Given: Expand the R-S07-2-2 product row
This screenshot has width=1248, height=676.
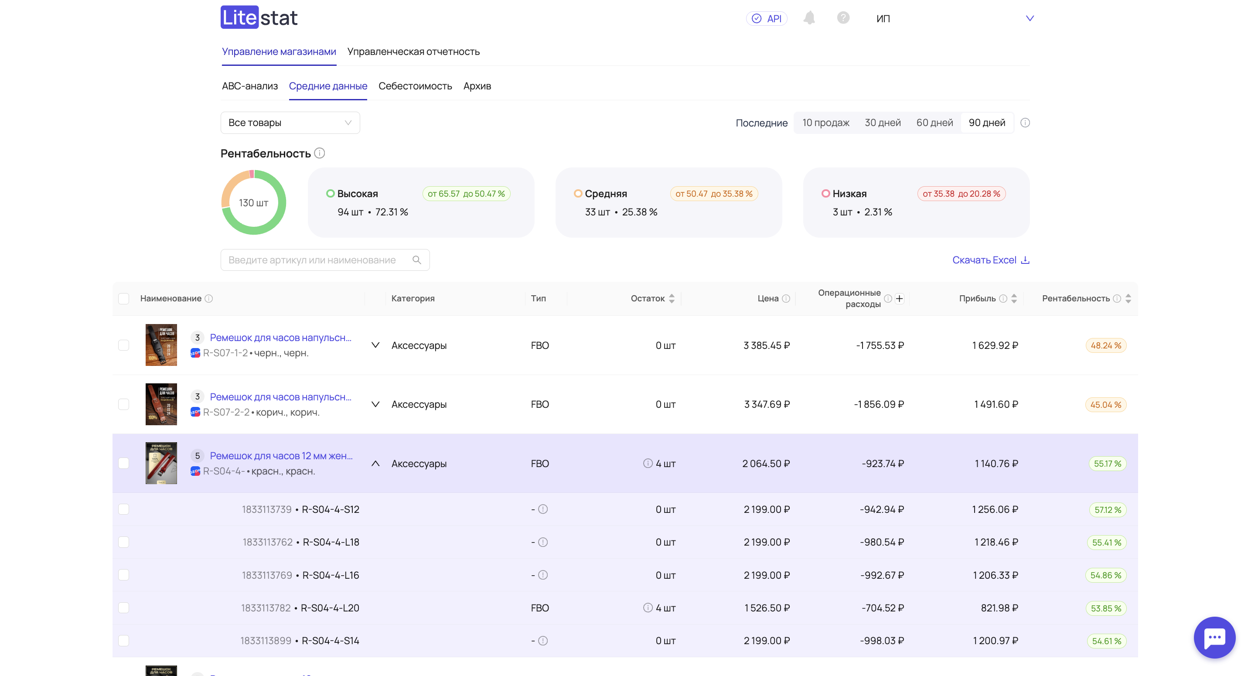Looking at the screenshot, I should (x=375, y=404).
